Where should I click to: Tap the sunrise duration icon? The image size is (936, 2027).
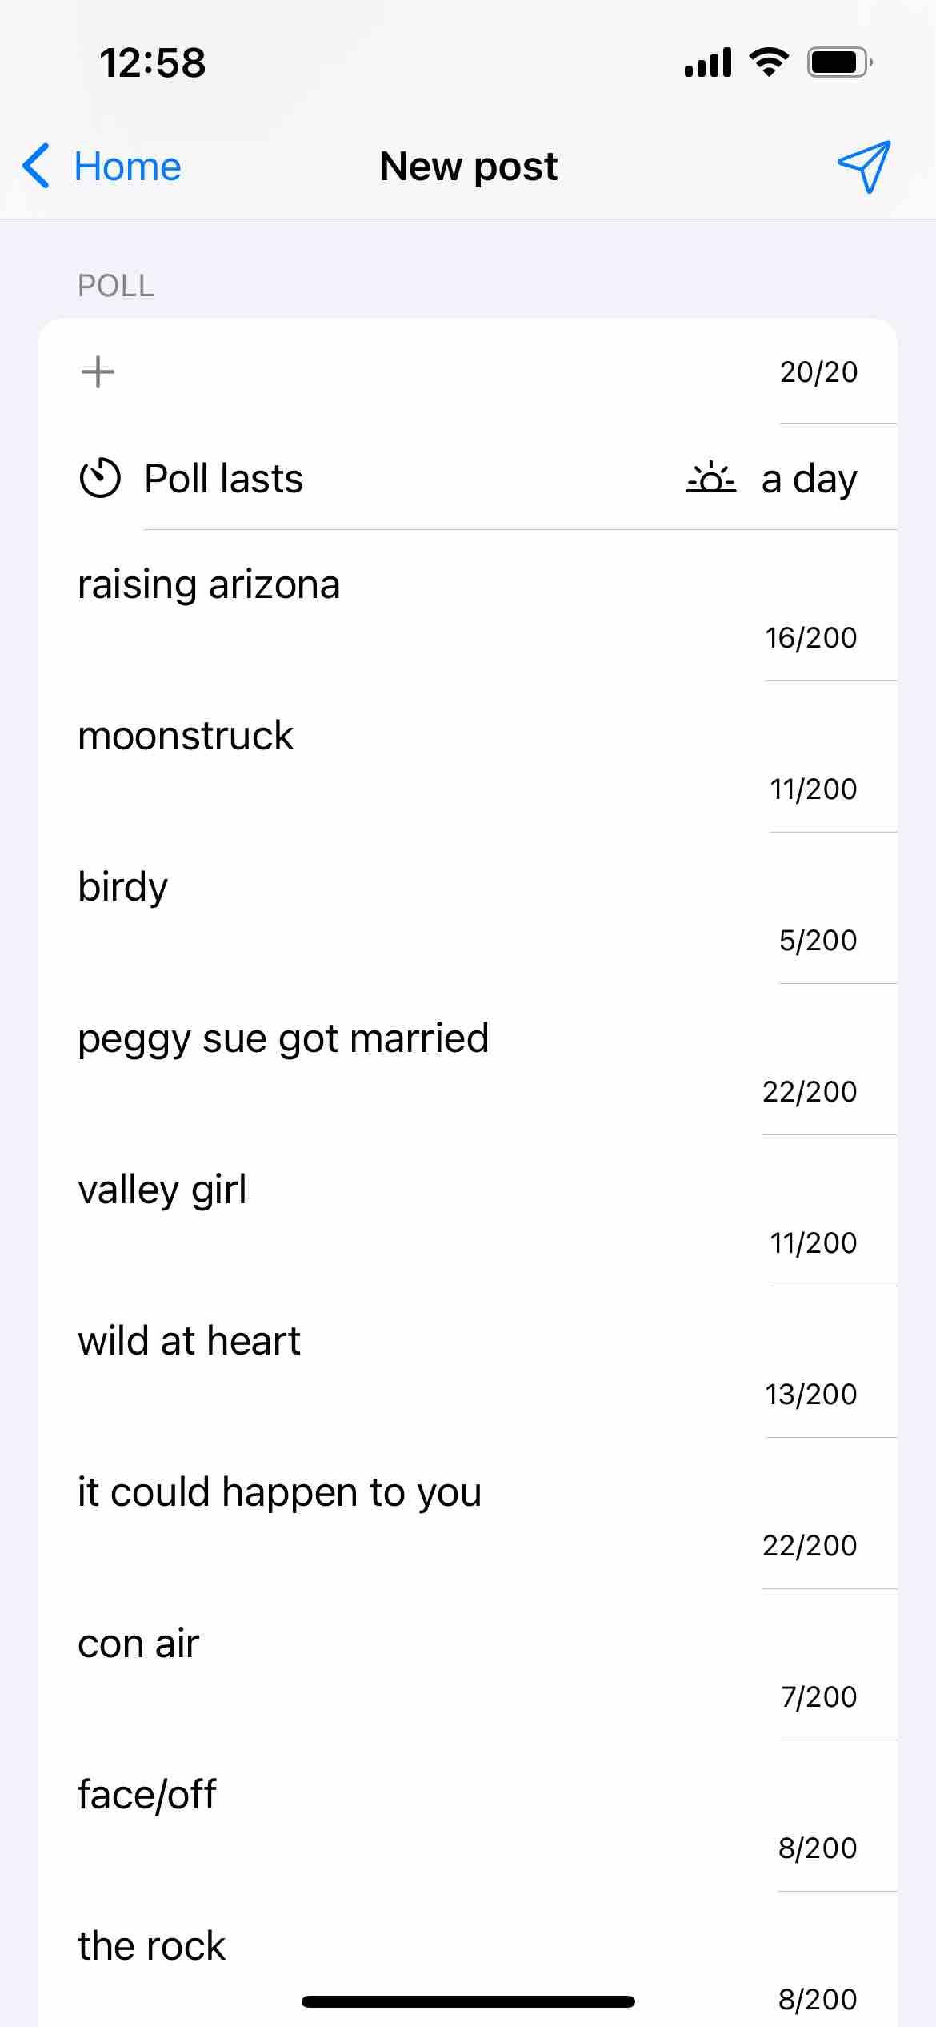pyautogui.click(x=710, y=478)
